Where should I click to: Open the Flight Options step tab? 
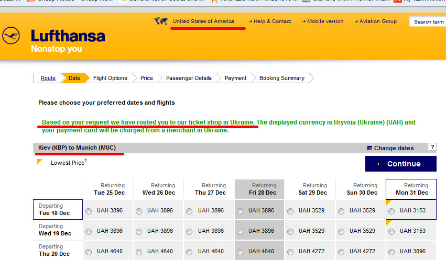(x=110, y=78)
